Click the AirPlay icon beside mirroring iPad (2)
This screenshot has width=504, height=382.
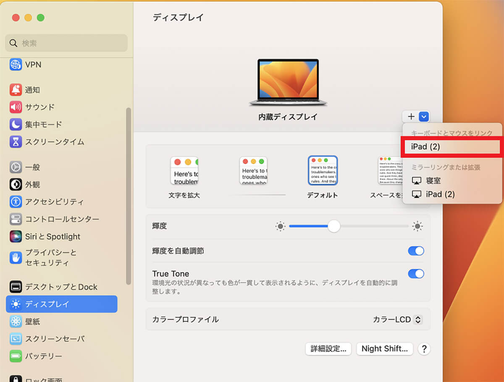coord(416,195)
